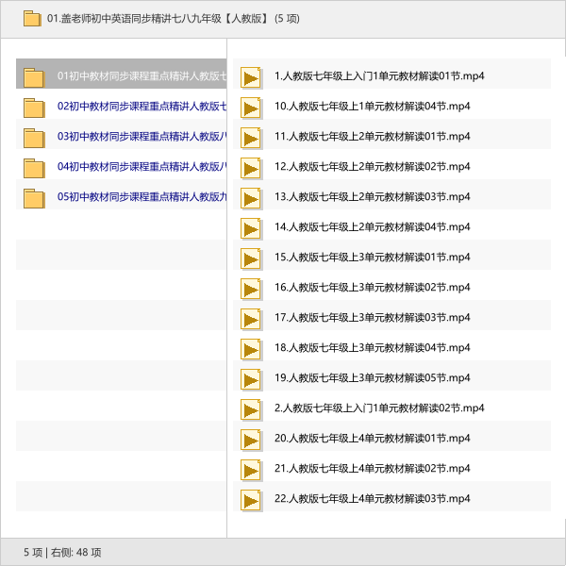Click the folder icon for 02初中教材同步课程
Image resolution: width=566 pixels, height=566 pixels.
34,107
